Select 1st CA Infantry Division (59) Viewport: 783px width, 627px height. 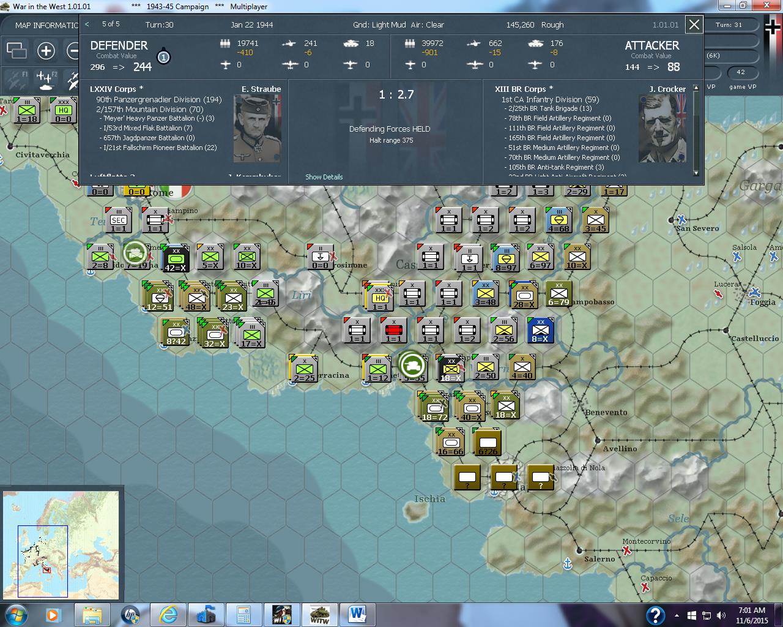pyautogui.click(x=550, y=99)
